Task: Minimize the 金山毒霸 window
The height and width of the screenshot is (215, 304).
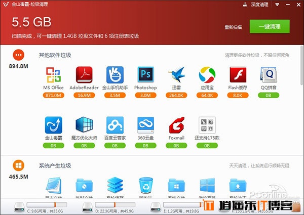Action: tap(288, 5)
